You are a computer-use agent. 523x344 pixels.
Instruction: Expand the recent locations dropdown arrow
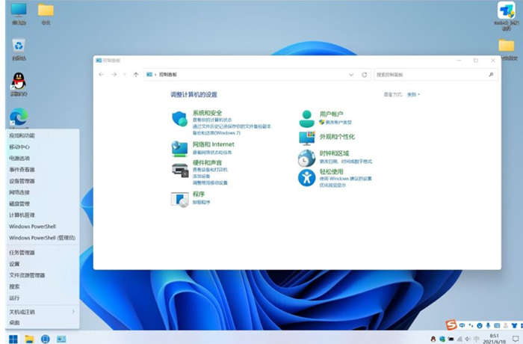point(125,75)
